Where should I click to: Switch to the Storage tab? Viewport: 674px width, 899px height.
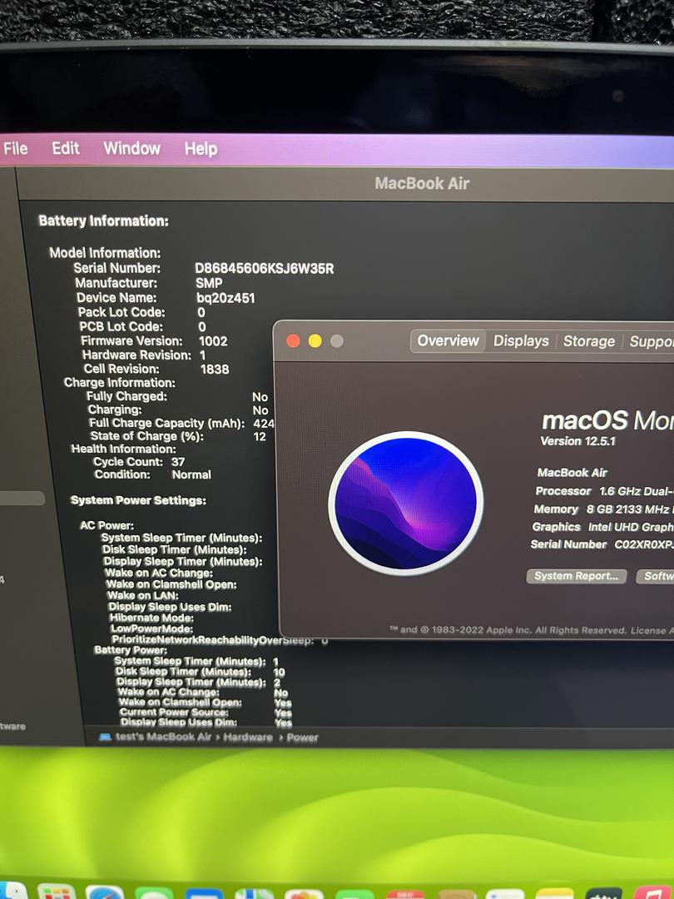[588, 341]
